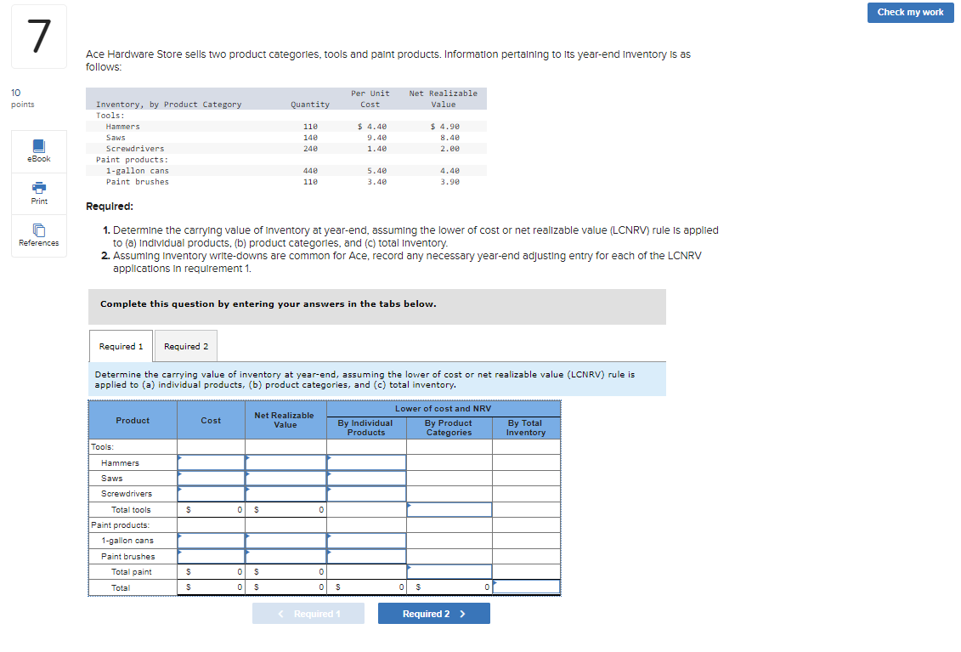Select the Total By Total Inventory cell

pos(527,587)
